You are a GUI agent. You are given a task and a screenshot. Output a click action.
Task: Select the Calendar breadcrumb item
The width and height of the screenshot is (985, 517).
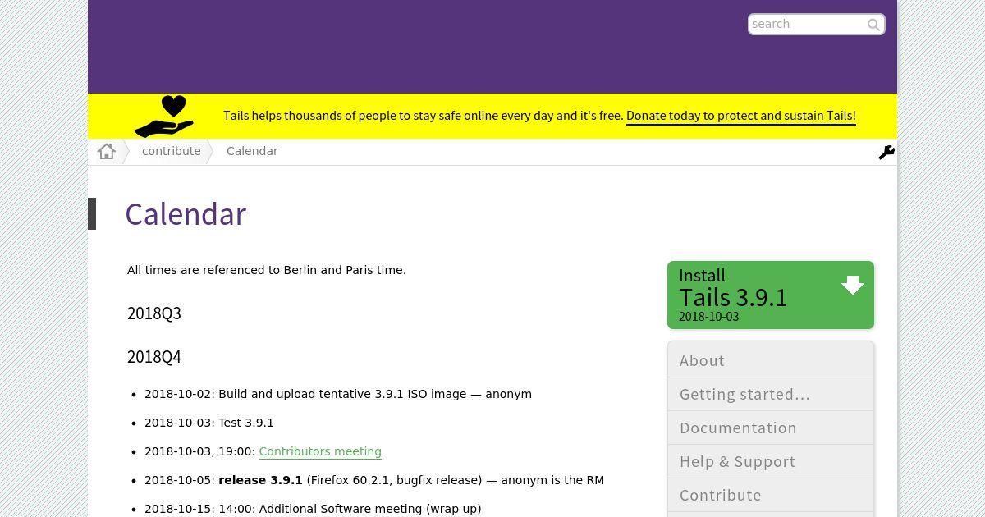(252, 151)
